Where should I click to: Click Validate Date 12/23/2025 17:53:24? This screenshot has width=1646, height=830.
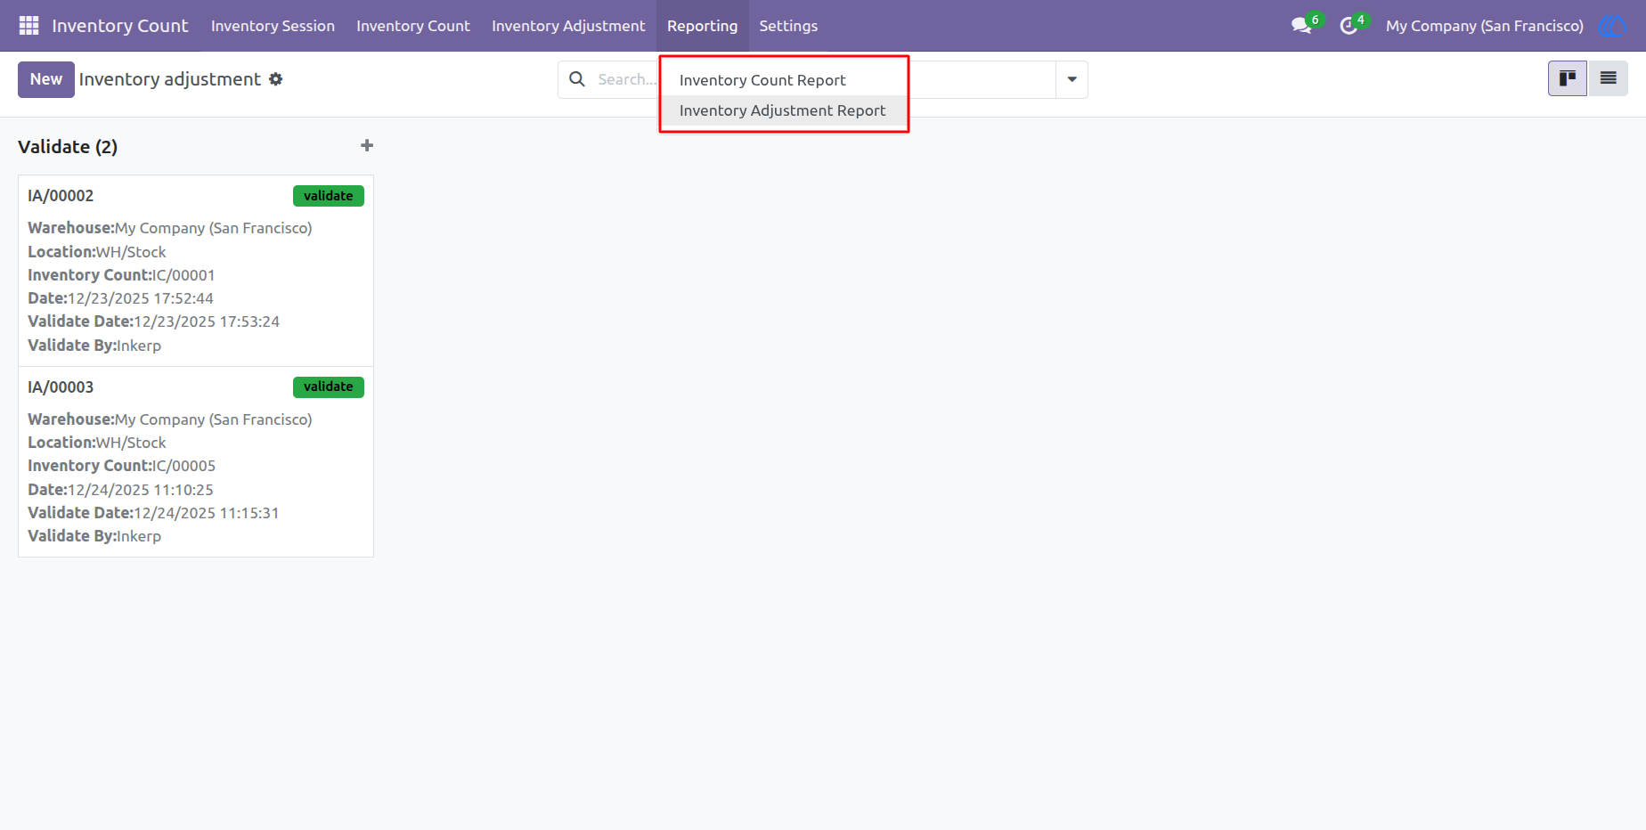click(153, 321)
